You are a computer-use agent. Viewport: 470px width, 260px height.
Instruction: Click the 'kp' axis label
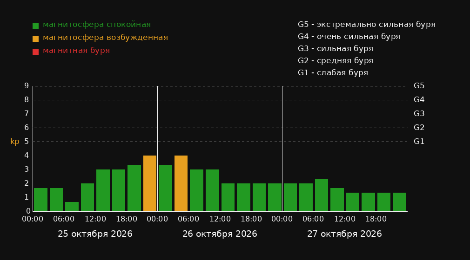[x=15, y=142]
